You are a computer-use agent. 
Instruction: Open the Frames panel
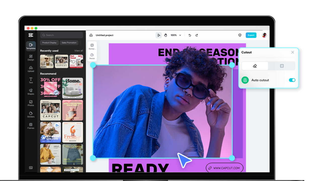point(31,126)
